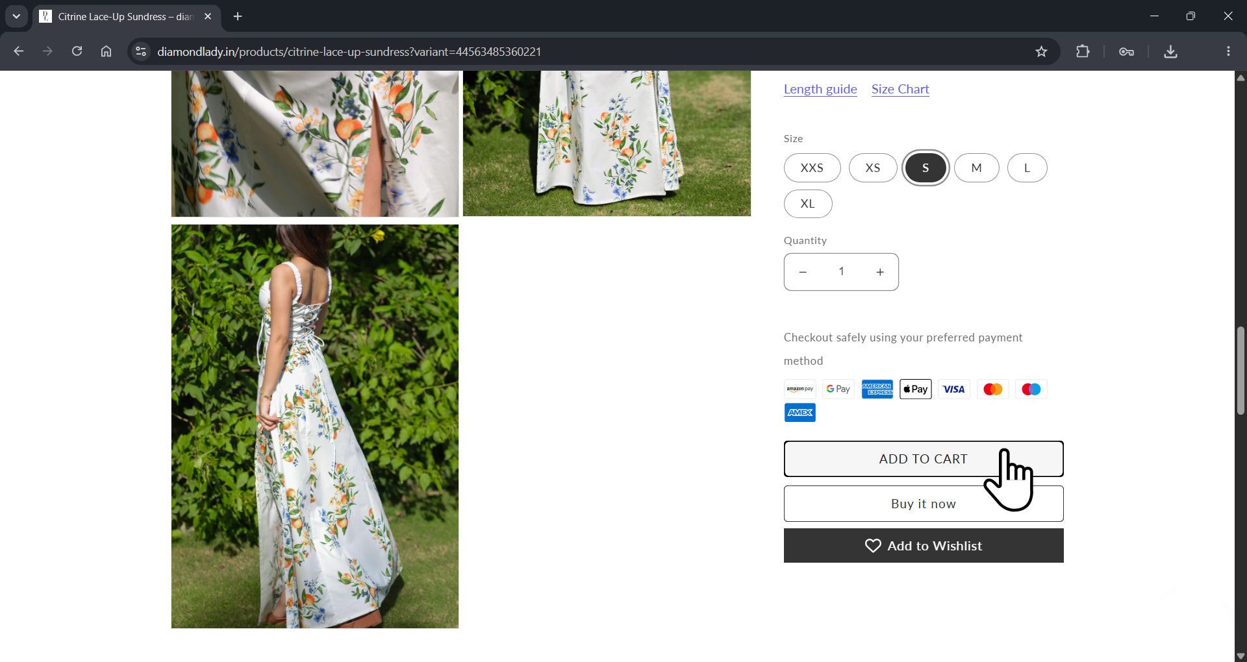
Task: Open the skirt slit close-up photo
Action: click(x=314, y=143)
